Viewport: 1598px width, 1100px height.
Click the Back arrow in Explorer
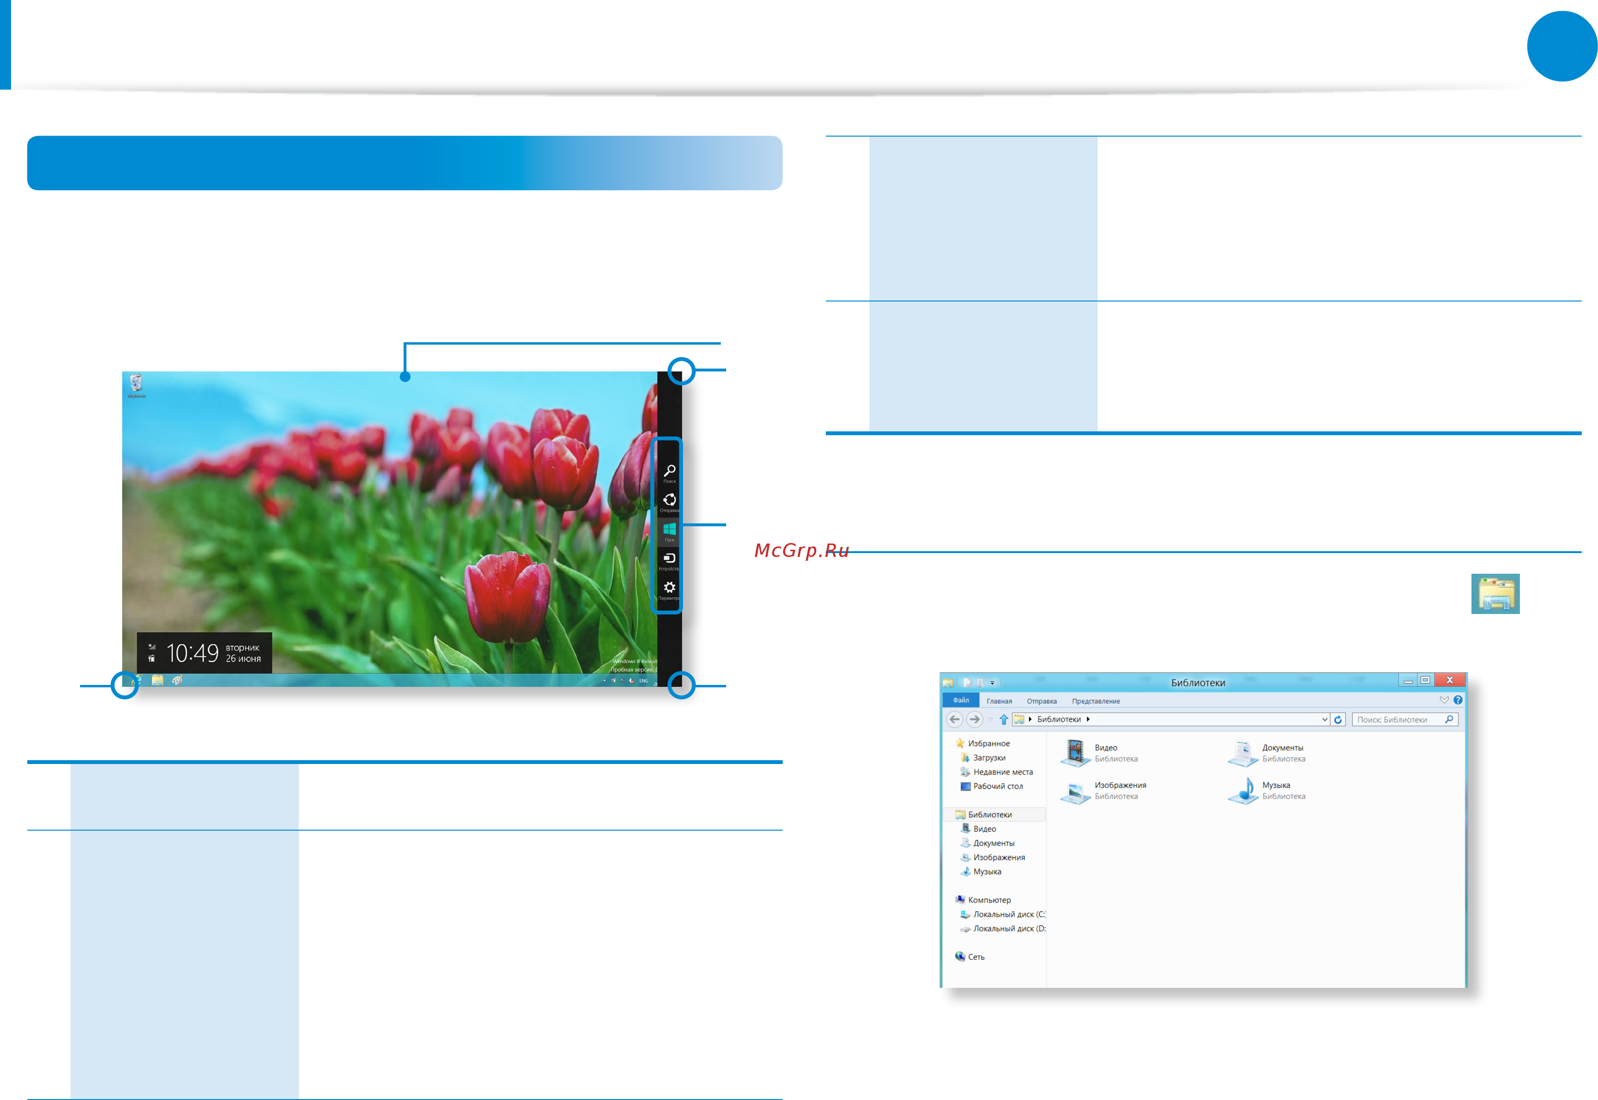coord(954,719)
